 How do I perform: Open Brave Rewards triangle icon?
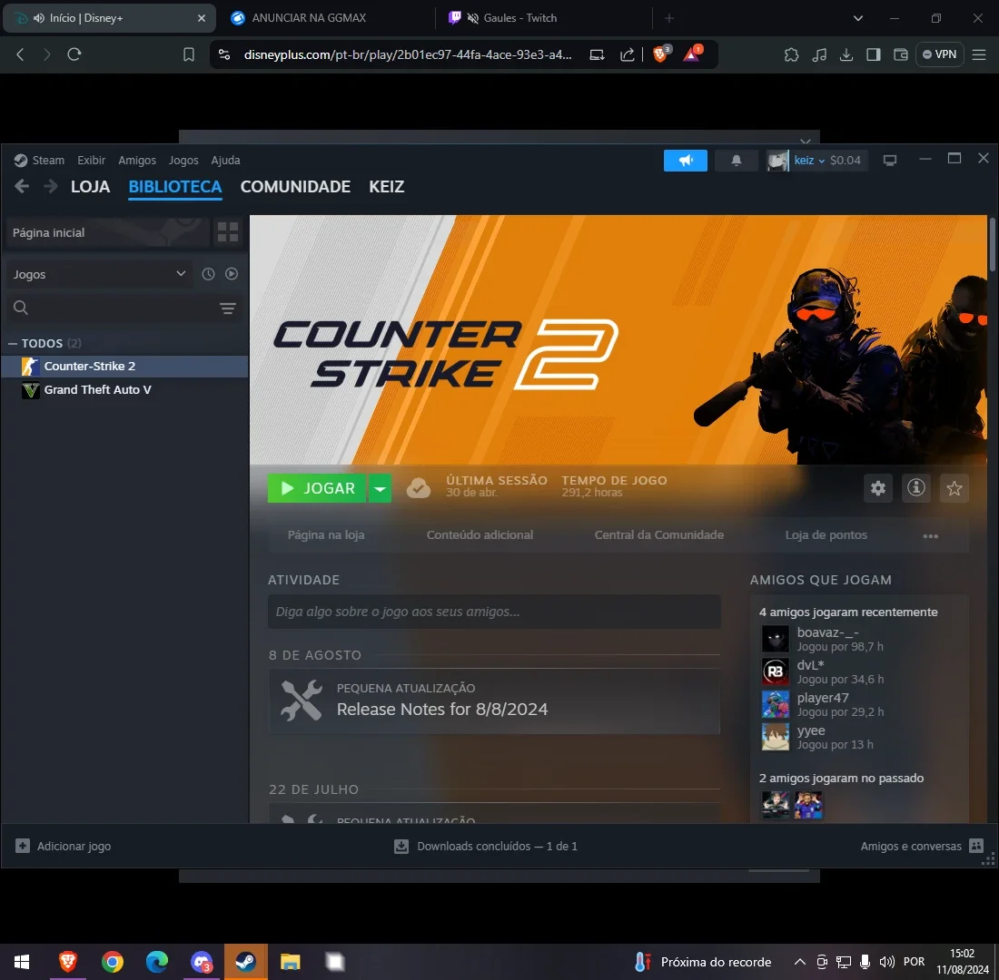click(692, 54)
